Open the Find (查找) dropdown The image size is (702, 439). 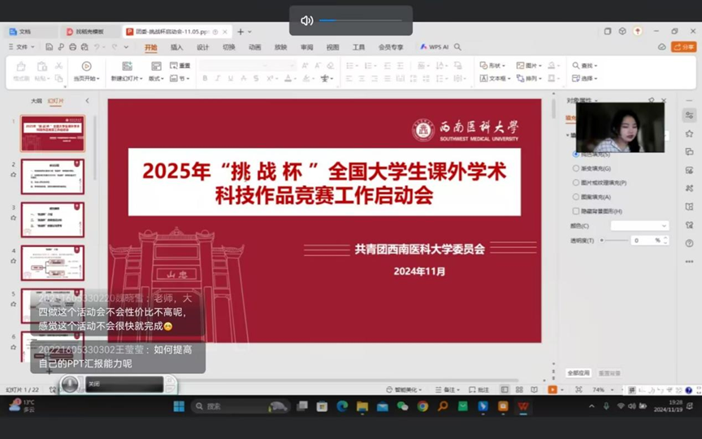coord(585,65)
